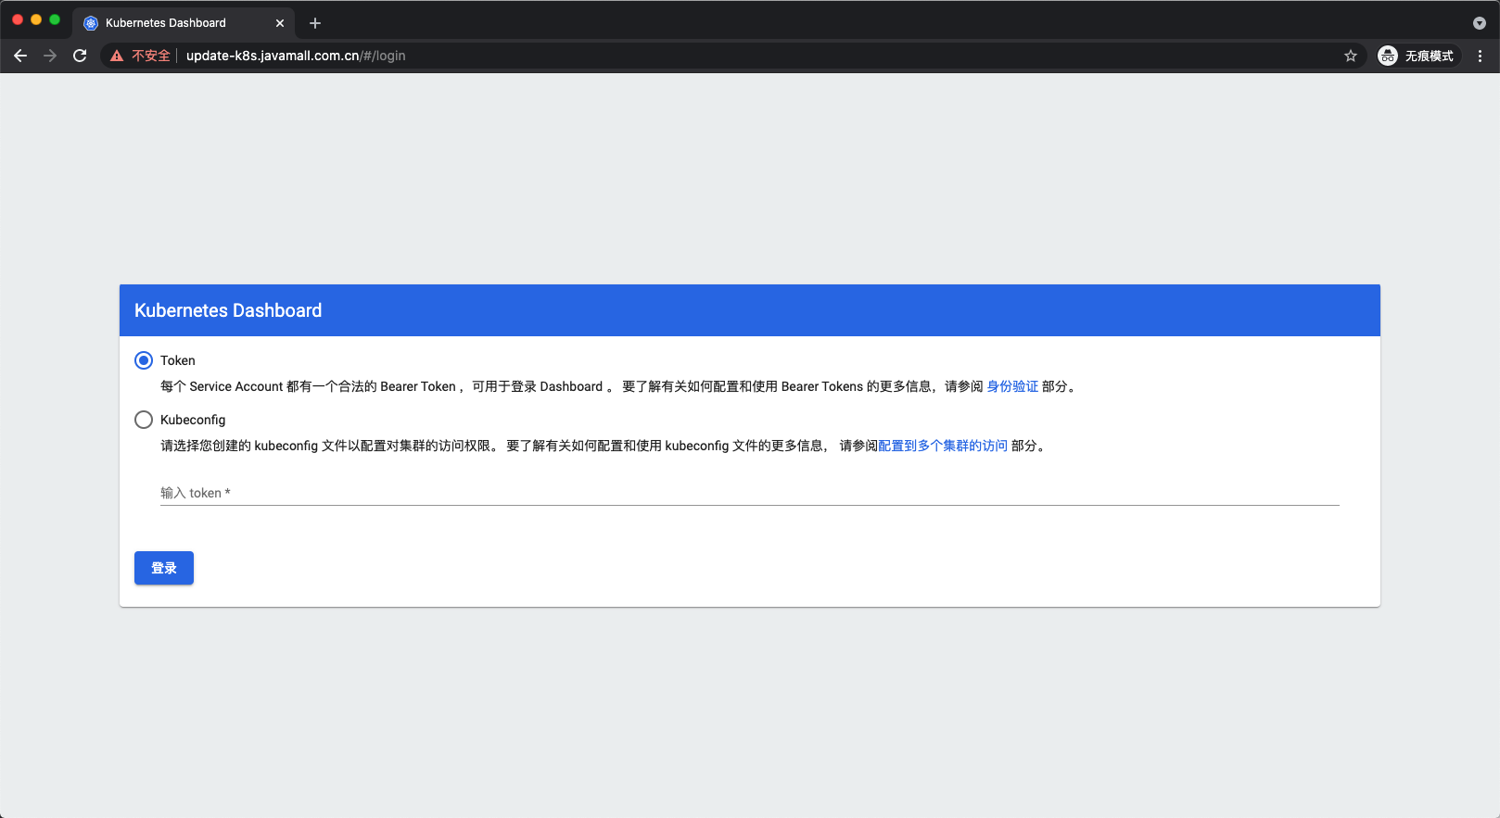Click the 无痕模式 incognito label

1429,56
